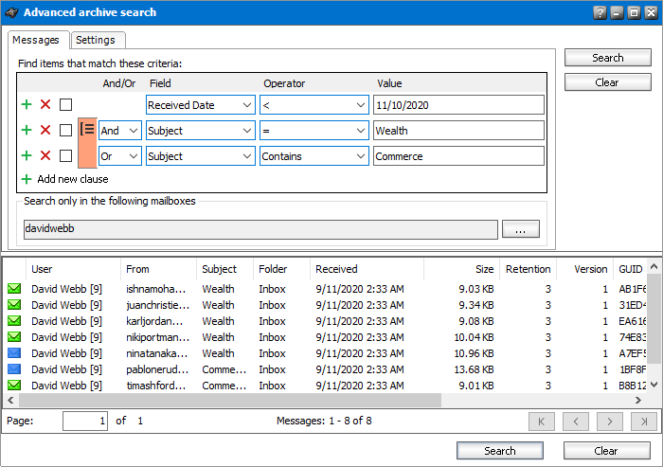Delete the Received Date clause with red X
This screenshot has width=663, height=467.
pyautogui.click(x=45, y=104)
